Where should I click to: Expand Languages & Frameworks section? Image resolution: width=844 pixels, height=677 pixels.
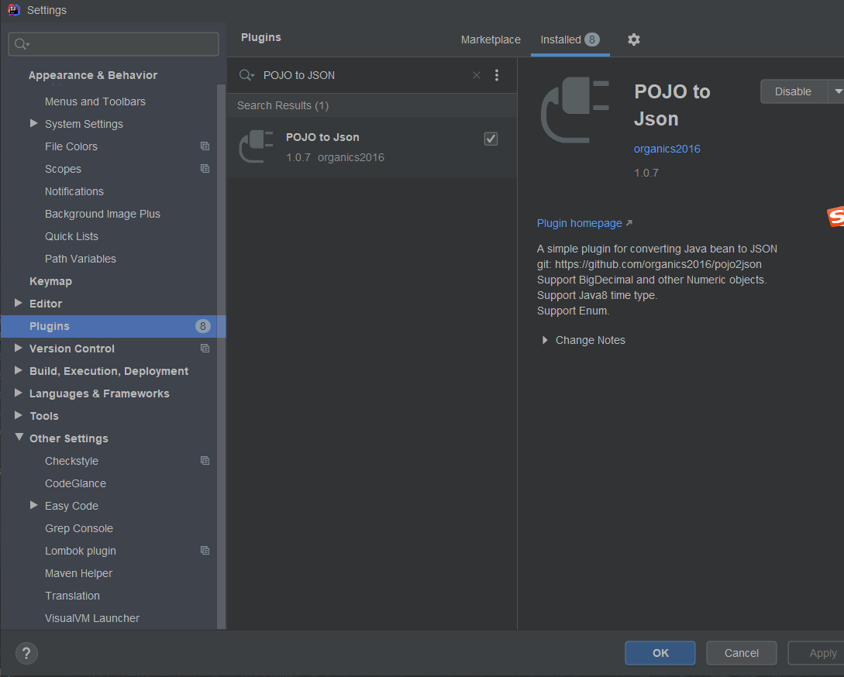(19, 393)
